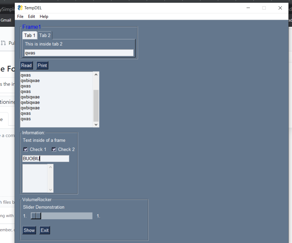292x243 pixels.
Task: Click the Information frame multiline scrollbar
Action: coord(50,178)
